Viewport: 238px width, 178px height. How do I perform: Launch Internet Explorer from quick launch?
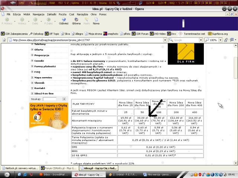click(x=25, y=175)
